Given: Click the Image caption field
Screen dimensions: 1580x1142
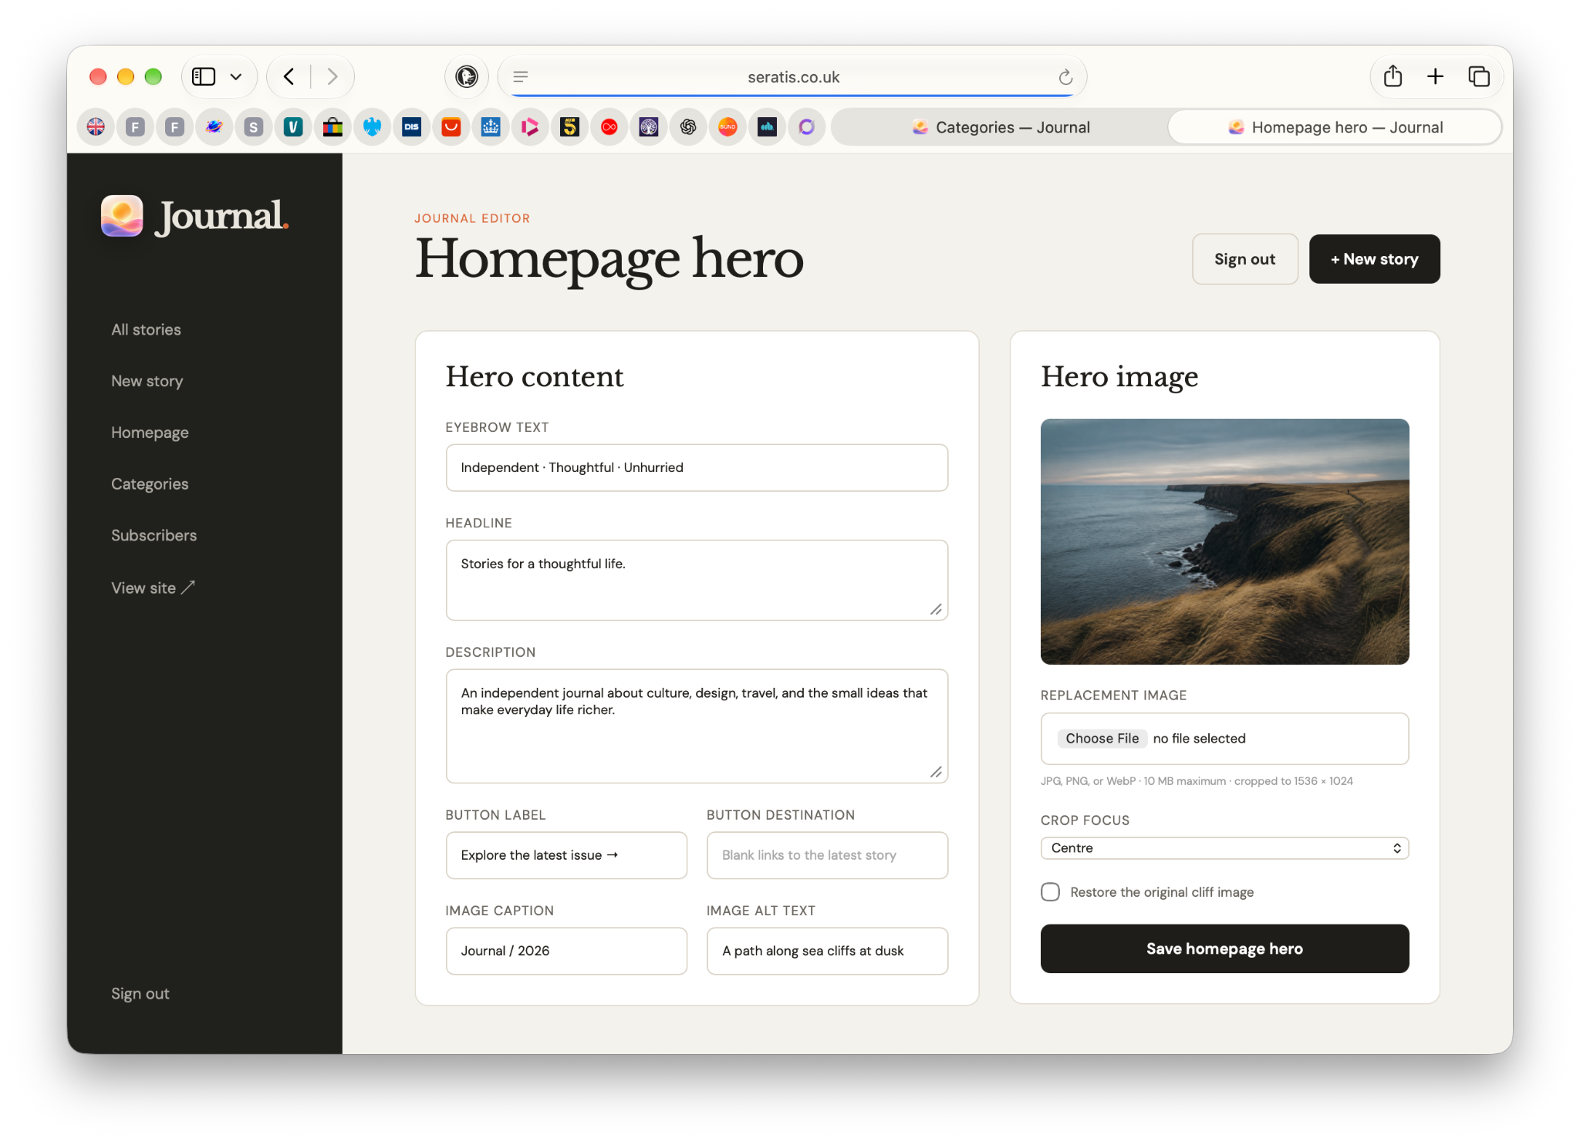Looking at the screenshot, I should pyautogui.click(x=566, y=951).
